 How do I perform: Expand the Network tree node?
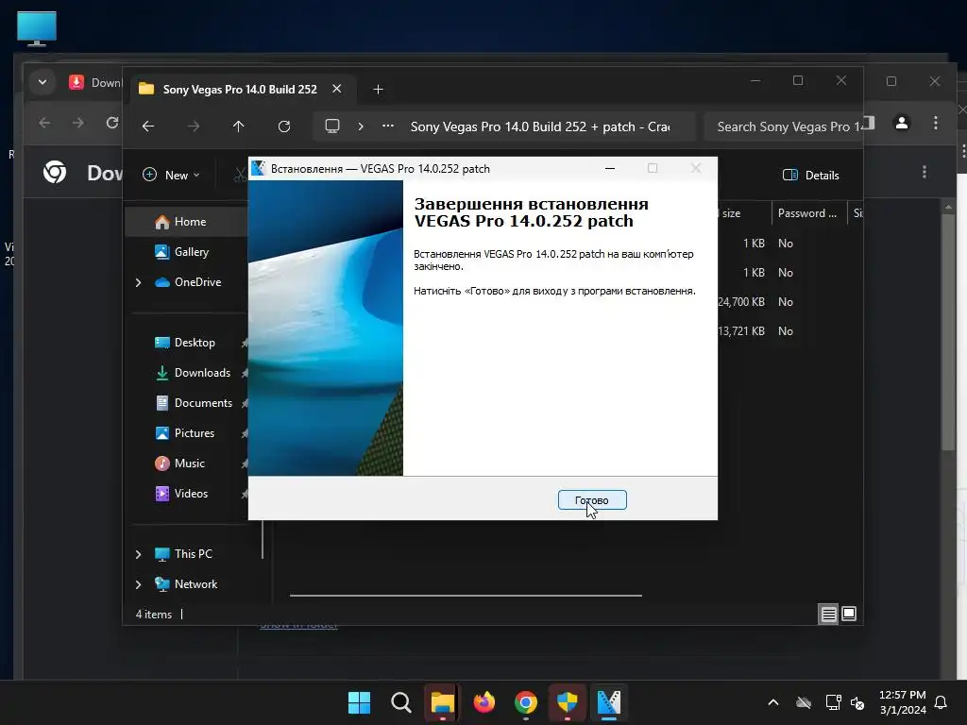[x=138, y=584]
